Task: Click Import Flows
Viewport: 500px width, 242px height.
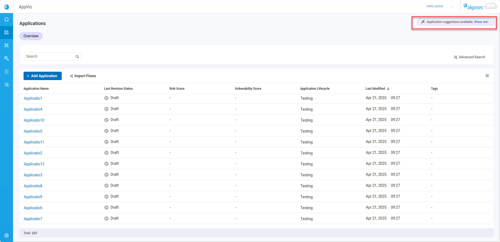Action: coord(83,76)
